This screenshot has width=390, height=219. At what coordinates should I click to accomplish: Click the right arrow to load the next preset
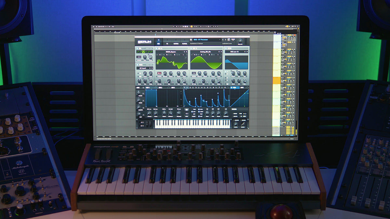coord(225,40)
